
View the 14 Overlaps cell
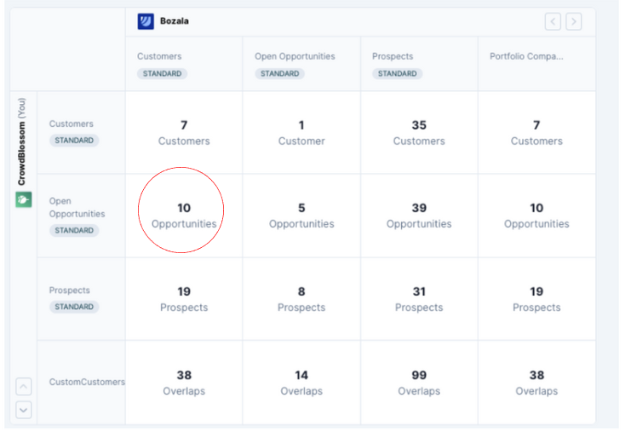[x=301, y=383]
